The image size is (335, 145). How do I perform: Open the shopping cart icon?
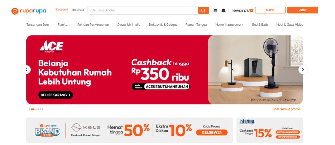click(215, 10)
